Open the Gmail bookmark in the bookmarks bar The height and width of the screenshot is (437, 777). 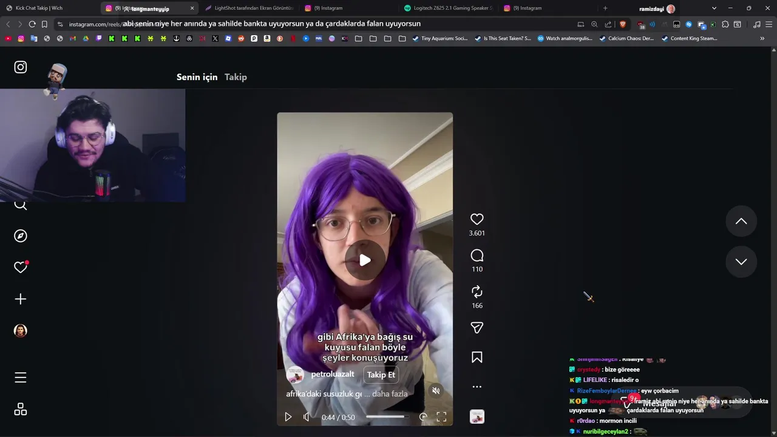[x=73, y=38]
